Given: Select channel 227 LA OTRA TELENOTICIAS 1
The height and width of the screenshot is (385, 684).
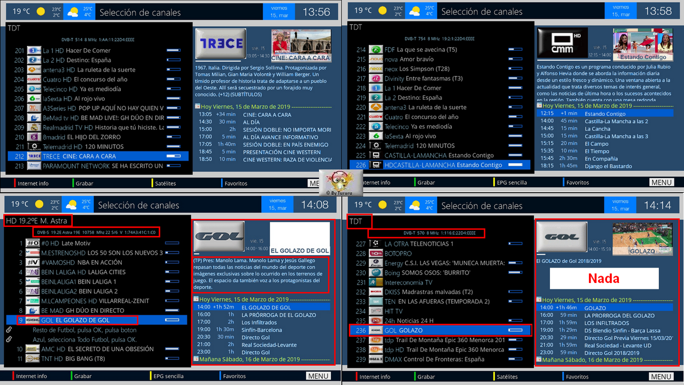Looking at the screenshot, I should pos(440,244).
